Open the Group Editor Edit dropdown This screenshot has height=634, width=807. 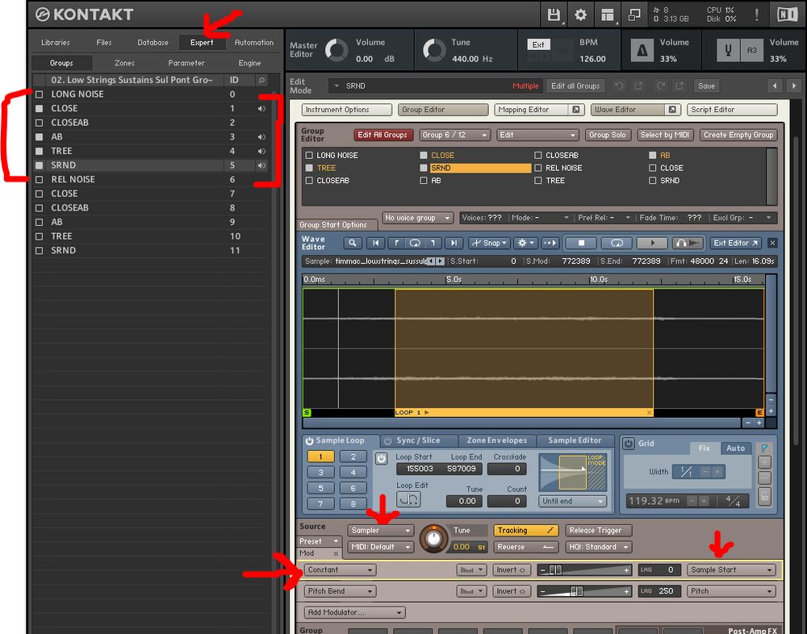[537, 135]
